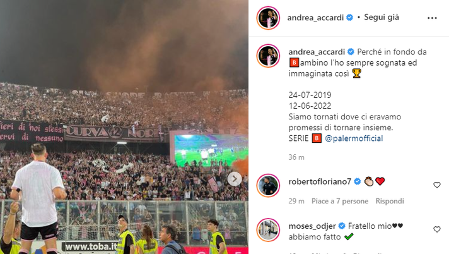The image size is (449, 254).
Task: Open the caption author's profile avatar
Action: pyautogui.click(x=268, y=56)
